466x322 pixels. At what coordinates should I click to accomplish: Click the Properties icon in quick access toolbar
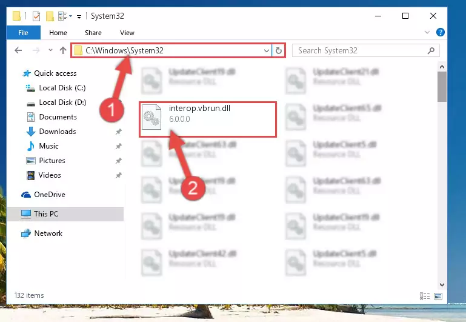[36, 16]
